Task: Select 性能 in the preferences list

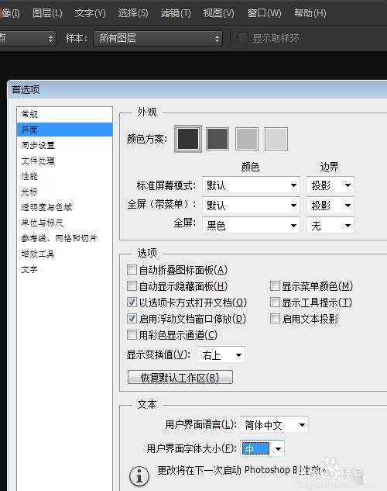Action: 65,176
